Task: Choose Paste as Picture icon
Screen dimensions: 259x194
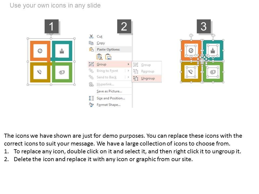Action: pyautogui.click(x=108, y=57)
